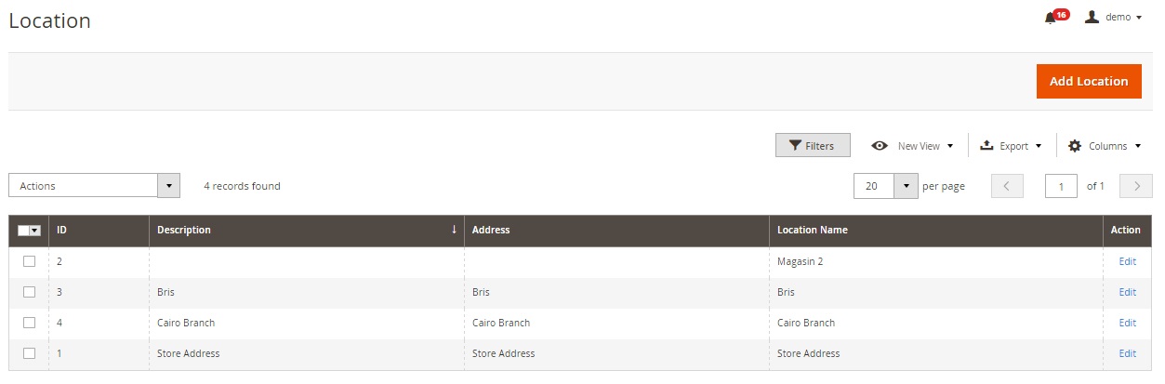Screen dimensions: 1165x384
Task: Sort table by Location Name header
Action: point(812,230)
